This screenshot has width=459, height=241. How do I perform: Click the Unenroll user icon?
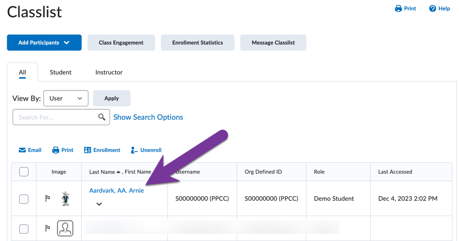pos(134,150)
